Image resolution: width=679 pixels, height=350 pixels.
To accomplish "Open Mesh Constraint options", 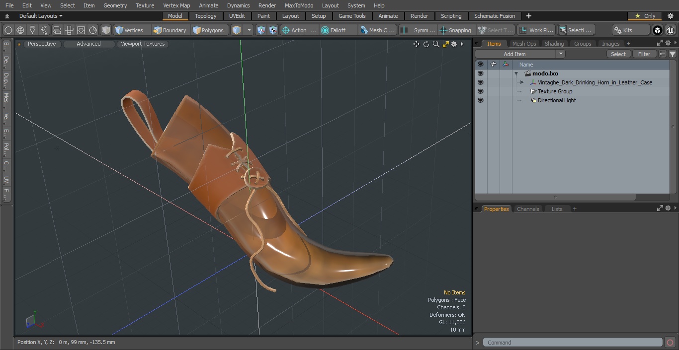I will tap(378, 30).
